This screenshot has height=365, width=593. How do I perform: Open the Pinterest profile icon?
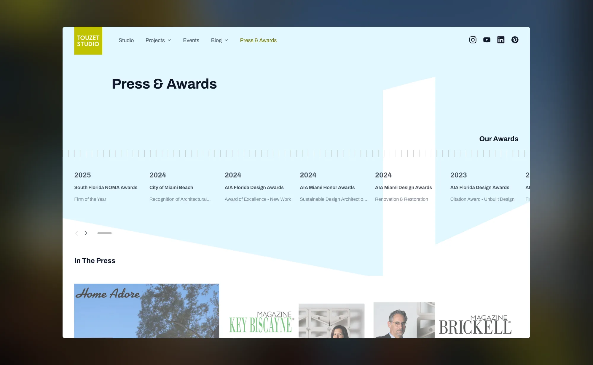point(515,40)
